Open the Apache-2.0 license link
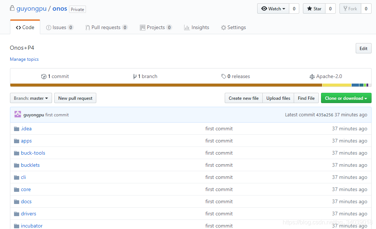Viewport: 376px width, 229px height. [x=326, y=76]
